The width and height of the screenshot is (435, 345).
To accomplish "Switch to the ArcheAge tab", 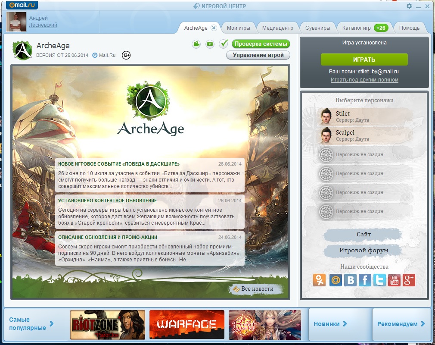I will 196,28.
